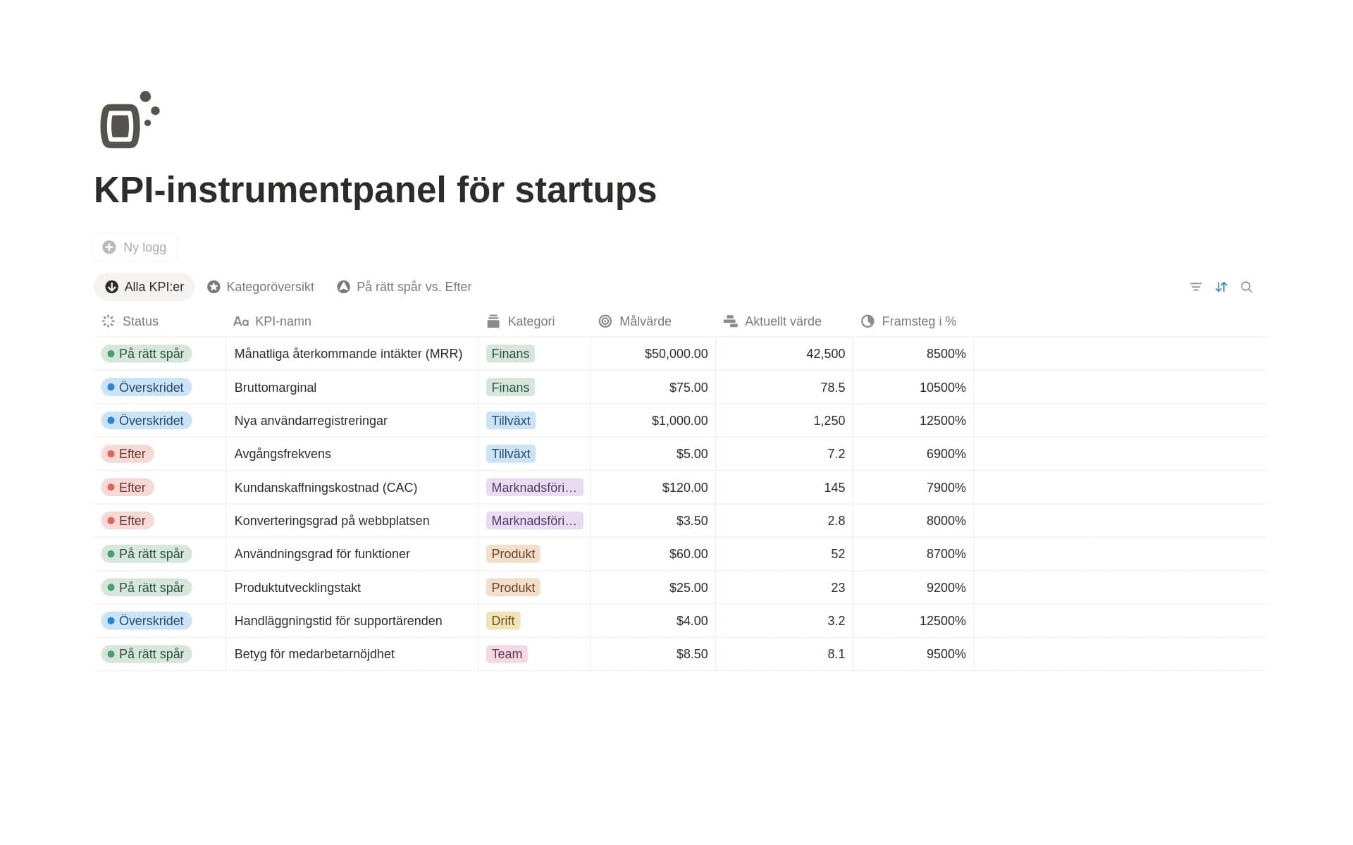The height and width of the screenshot is (845, 1353).
Task: Select the Alla KPI:er view tab
Action: click(144, 287)
